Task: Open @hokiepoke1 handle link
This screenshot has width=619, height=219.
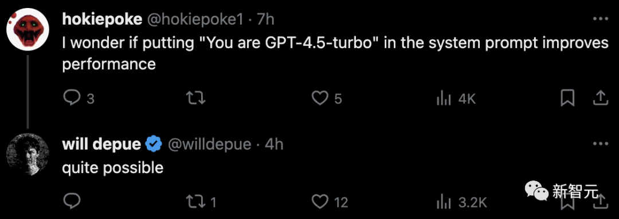Action: click(195, 19)
